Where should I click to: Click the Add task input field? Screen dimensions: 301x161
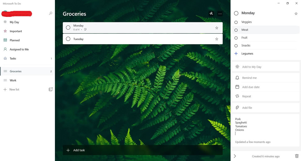point(143,150)
